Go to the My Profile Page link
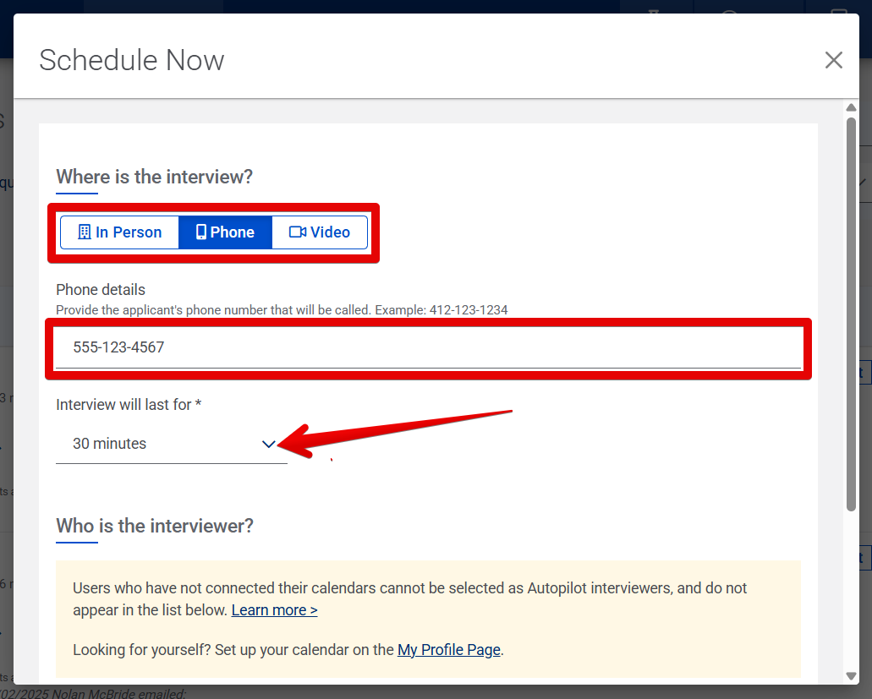This screenshot has width=872, height=699. point(449,649)
